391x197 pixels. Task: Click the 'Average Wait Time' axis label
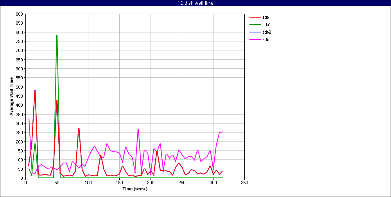[x=11, y=96]
